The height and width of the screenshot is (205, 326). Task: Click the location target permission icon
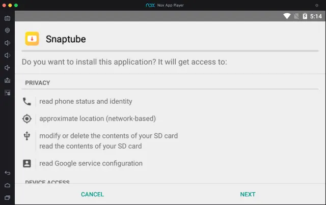(x=27, y=119)
